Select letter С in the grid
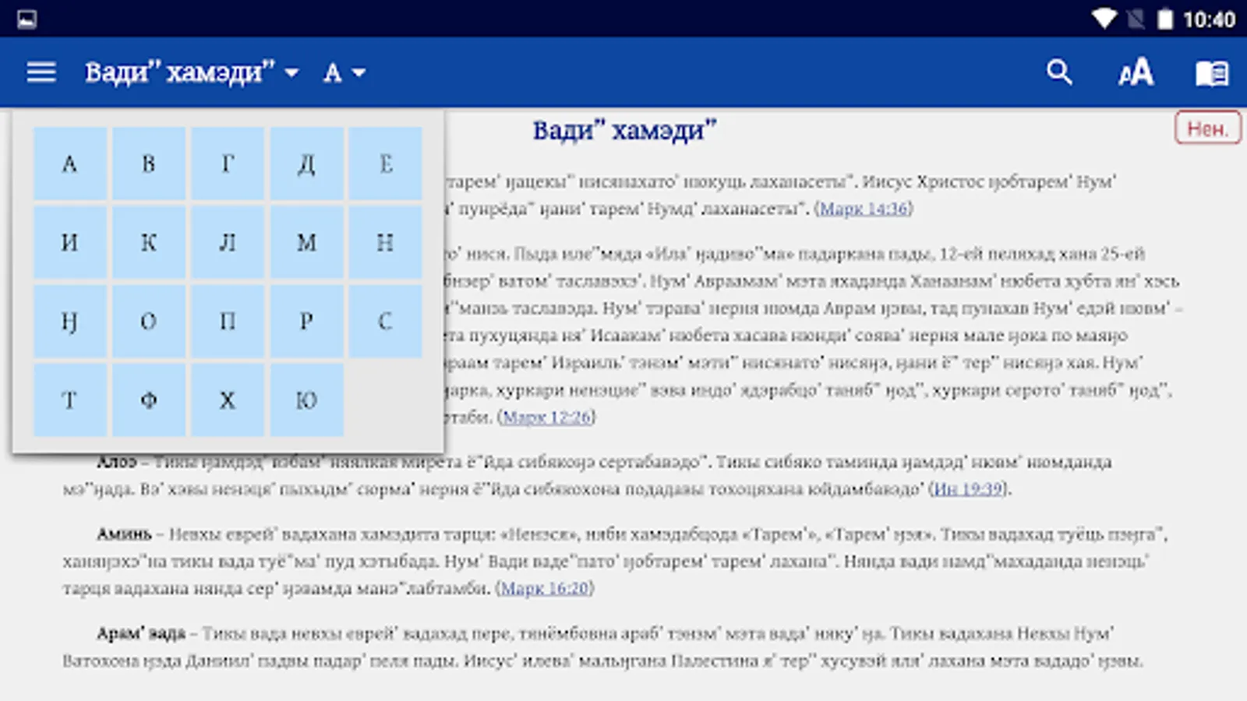The image size is (1247, 701). 386,322
